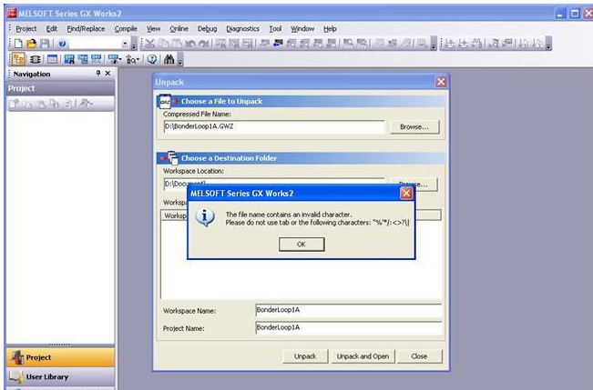Open the Project menu
This screenshot has width=593, height=390.
coord(26,29)
